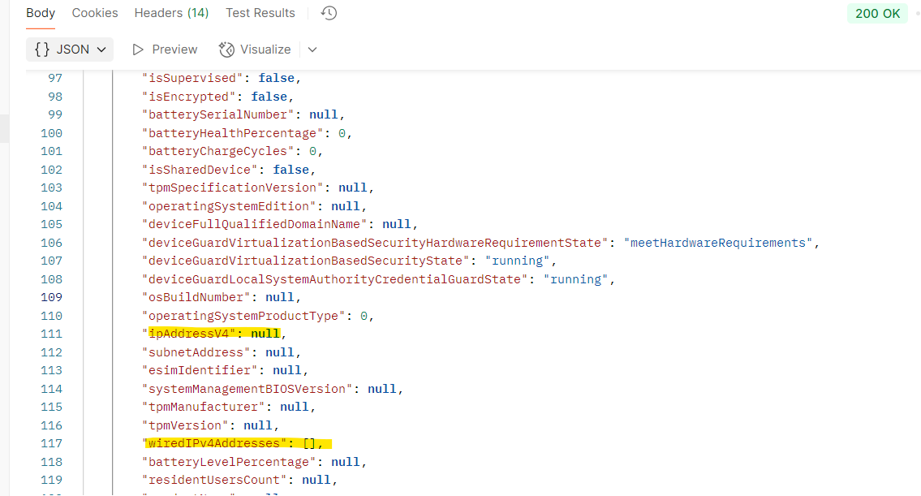This screenshot has width=921, height=496.
Task: Click the "deviceGuardLocalSystemAuthorityCredentialGuardState" key
Action: [335, 279]
